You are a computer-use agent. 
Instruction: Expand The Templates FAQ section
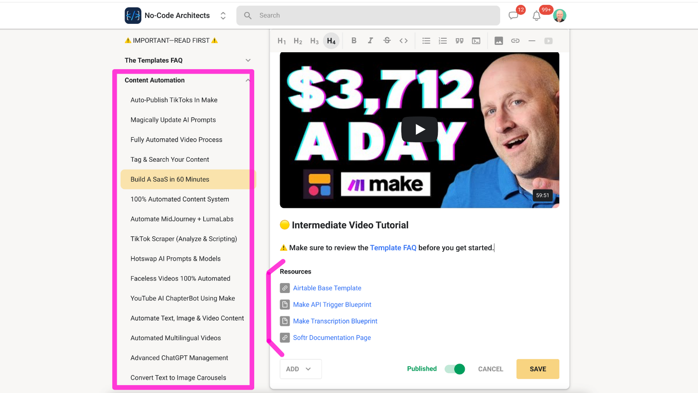click(x=248, y=60)
